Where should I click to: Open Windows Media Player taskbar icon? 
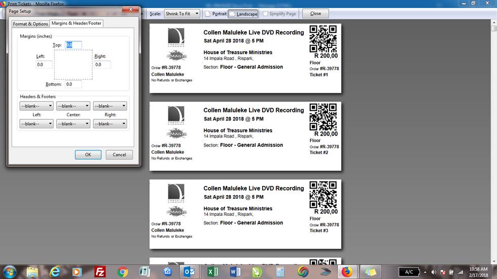point(77,272)
